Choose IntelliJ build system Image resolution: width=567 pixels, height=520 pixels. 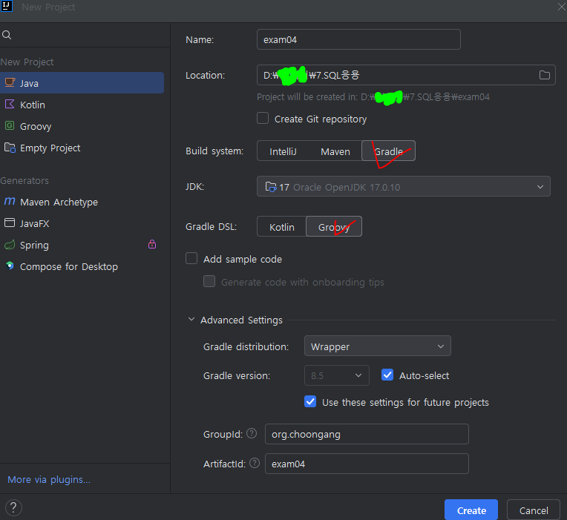click(283, 151)
